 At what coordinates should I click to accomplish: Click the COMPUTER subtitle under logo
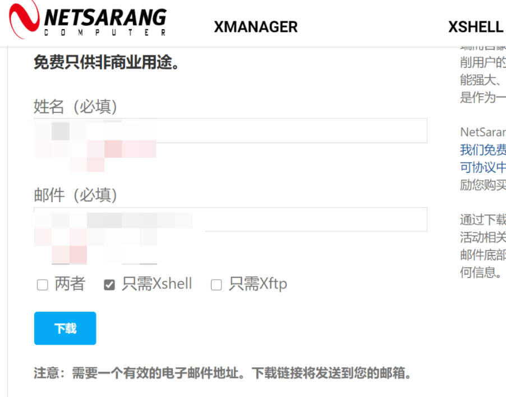pyautogui.click(x=105, y=33)
